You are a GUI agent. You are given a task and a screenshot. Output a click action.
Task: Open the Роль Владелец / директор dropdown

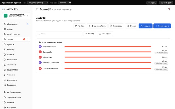(38, 3)
